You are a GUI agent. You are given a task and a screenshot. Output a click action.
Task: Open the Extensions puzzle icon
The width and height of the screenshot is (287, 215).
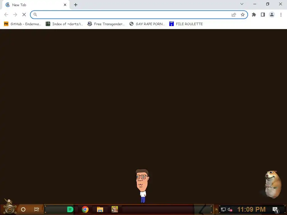click(x=254, y=15)
